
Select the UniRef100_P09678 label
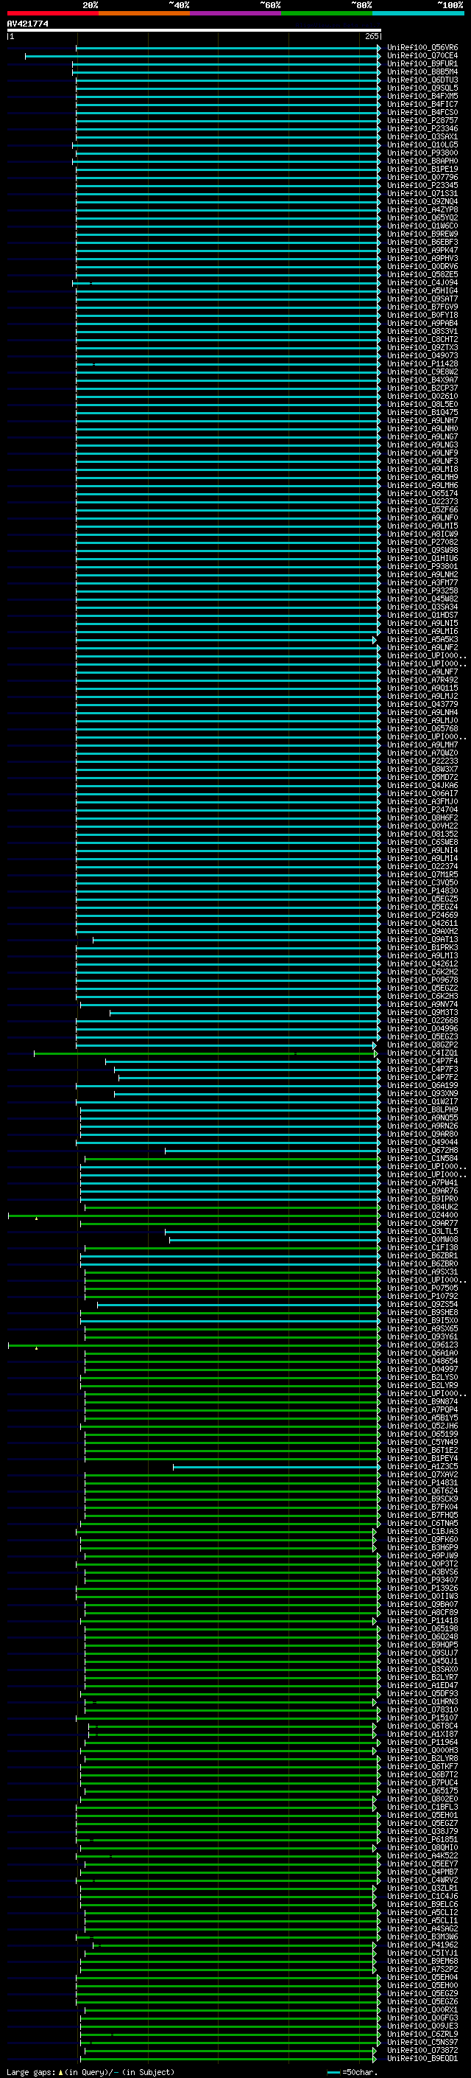pyautogui.click(x=422, y=980)
